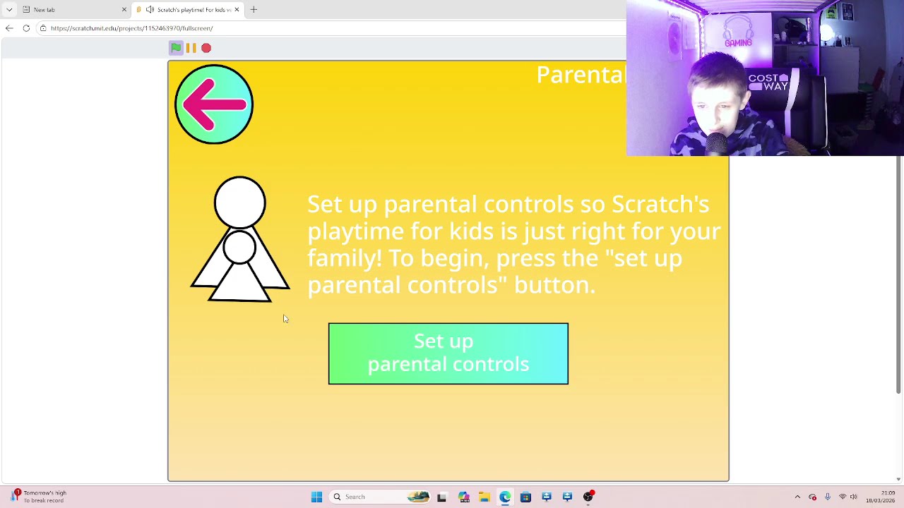Viewport: 904px width, 508px height.
Task: Click the green flag to start the project
Action: pos(176,48)
